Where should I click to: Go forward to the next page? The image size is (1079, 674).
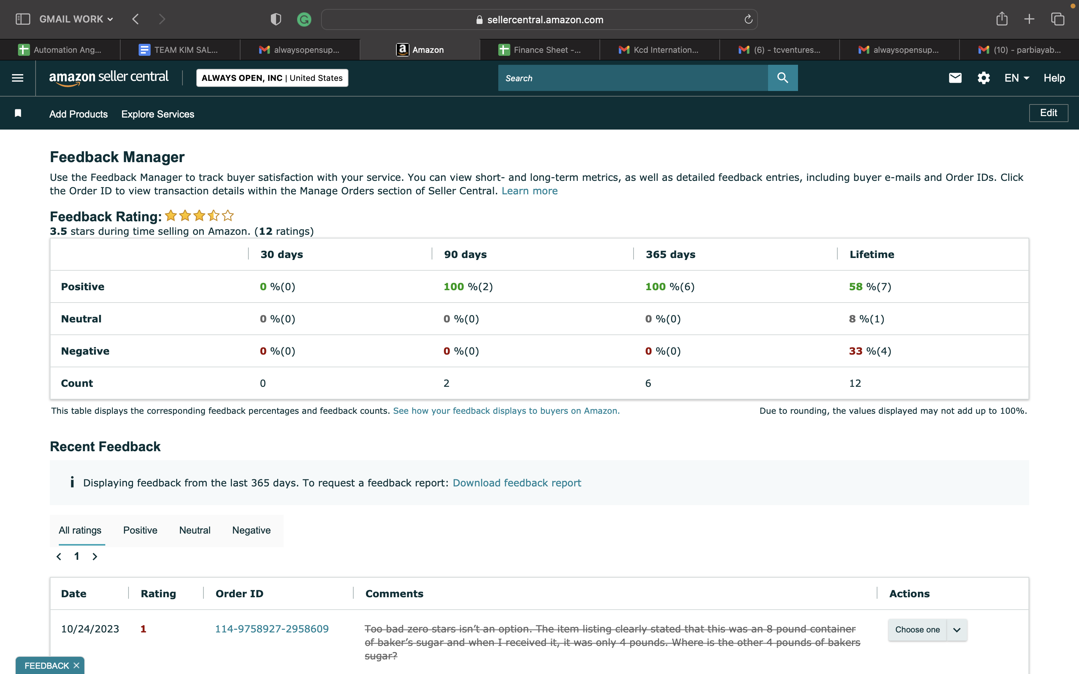point(162,19)
